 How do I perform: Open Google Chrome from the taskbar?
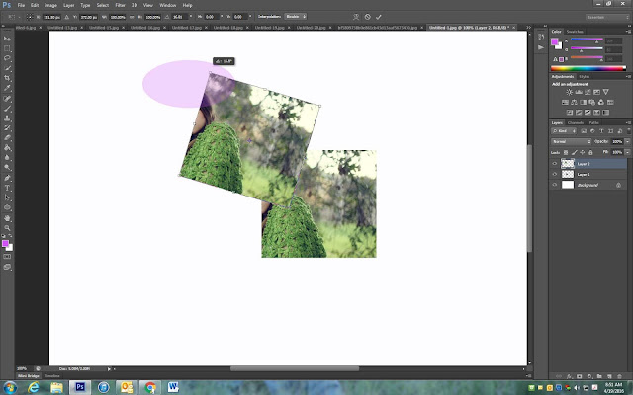(150, 388)
